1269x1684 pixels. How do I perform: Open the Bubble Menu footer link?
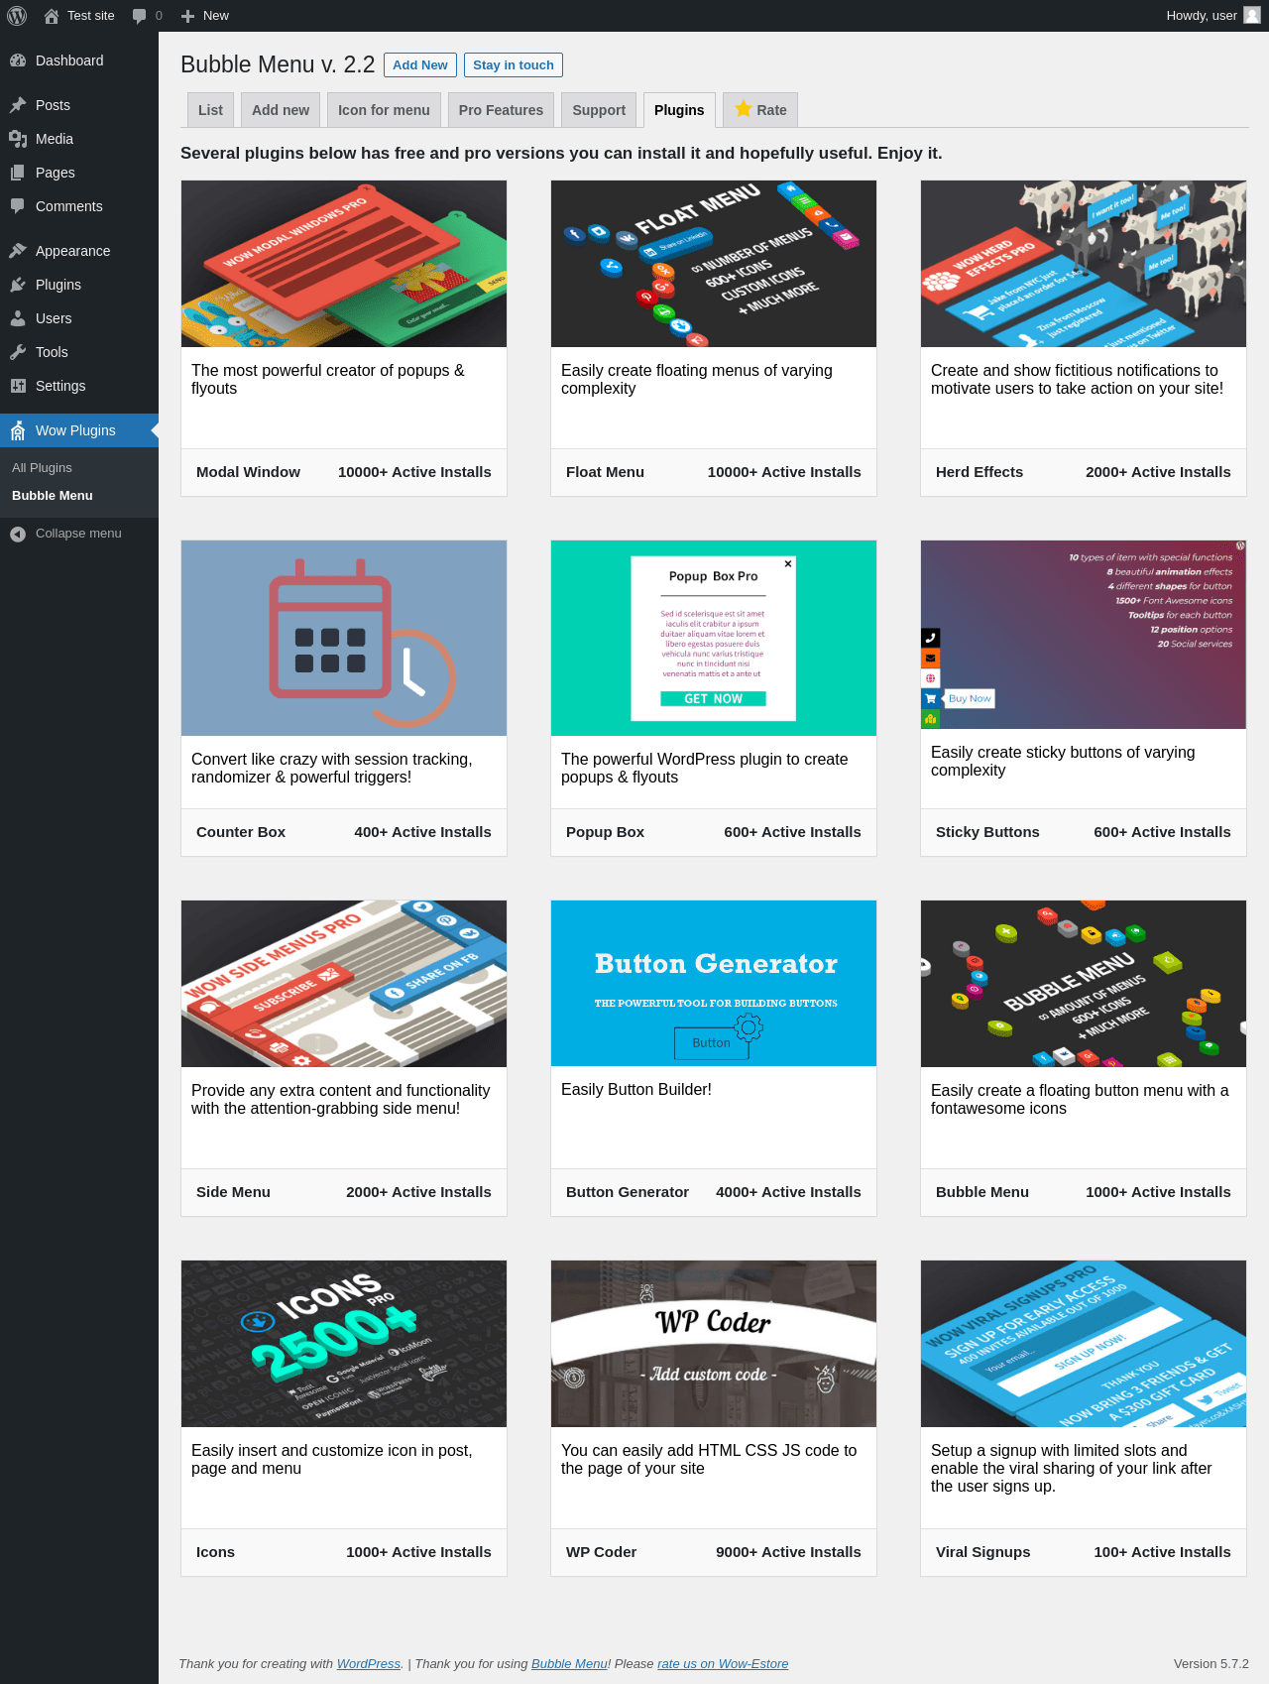(x=569, y=1663)
